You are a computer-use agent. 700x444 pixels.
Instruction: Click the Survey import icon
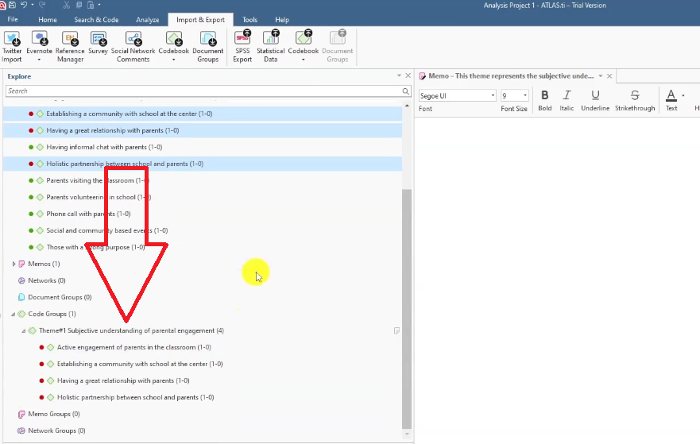pos(98,40)
